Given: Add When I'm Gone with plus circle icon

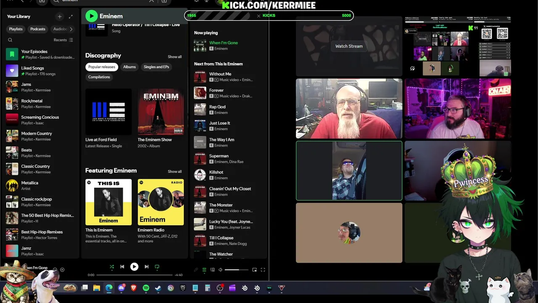Looking at the screenshot, I should pos(62,269).
